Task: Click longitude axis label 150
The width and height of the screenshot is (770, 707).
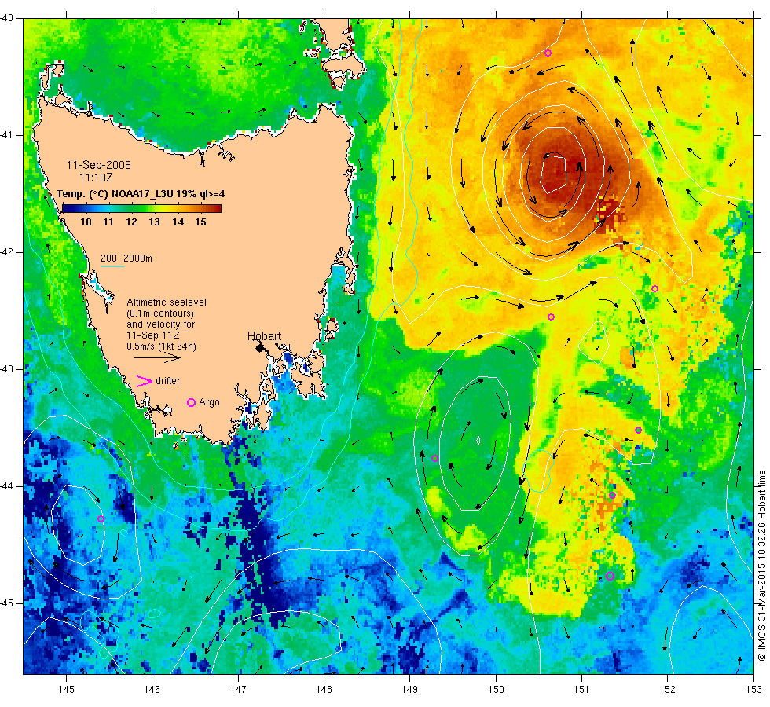Action: pos(496,690)
